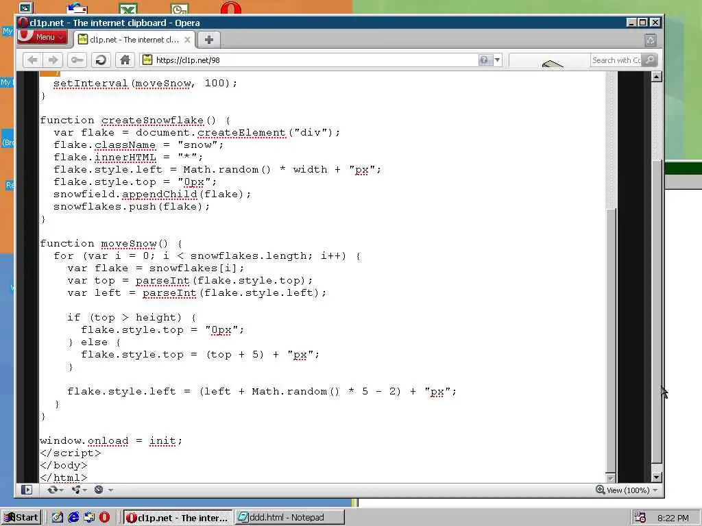The image size is (702, 526).
Task: Toggle the Opera panels sidebar button
Action: 27,490
